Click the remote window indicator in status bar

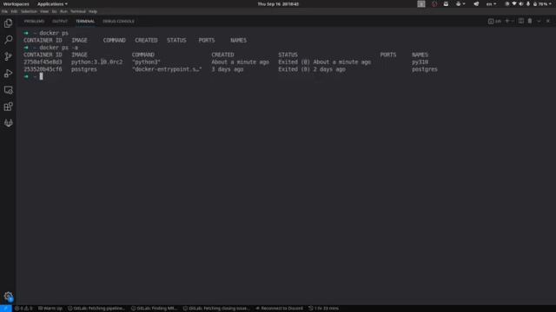6,309
